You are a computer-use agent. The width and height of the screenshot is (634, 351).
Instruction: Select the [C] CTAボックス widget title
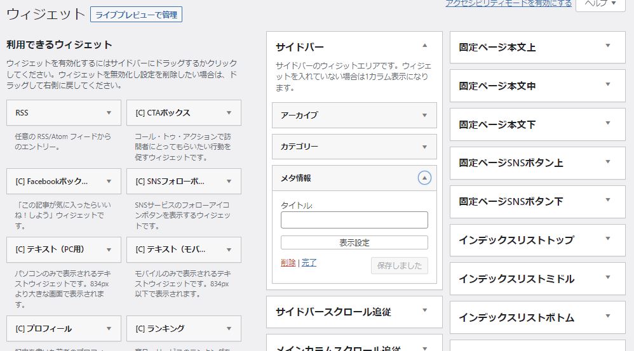point(163,113)
